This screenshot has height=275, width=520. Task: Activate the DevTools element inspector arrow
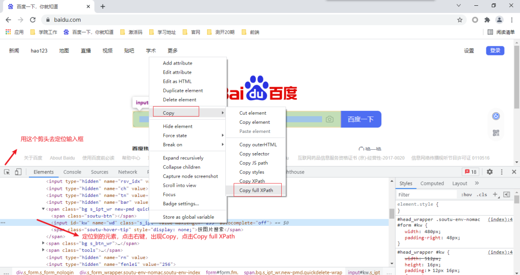pos(7,172)
